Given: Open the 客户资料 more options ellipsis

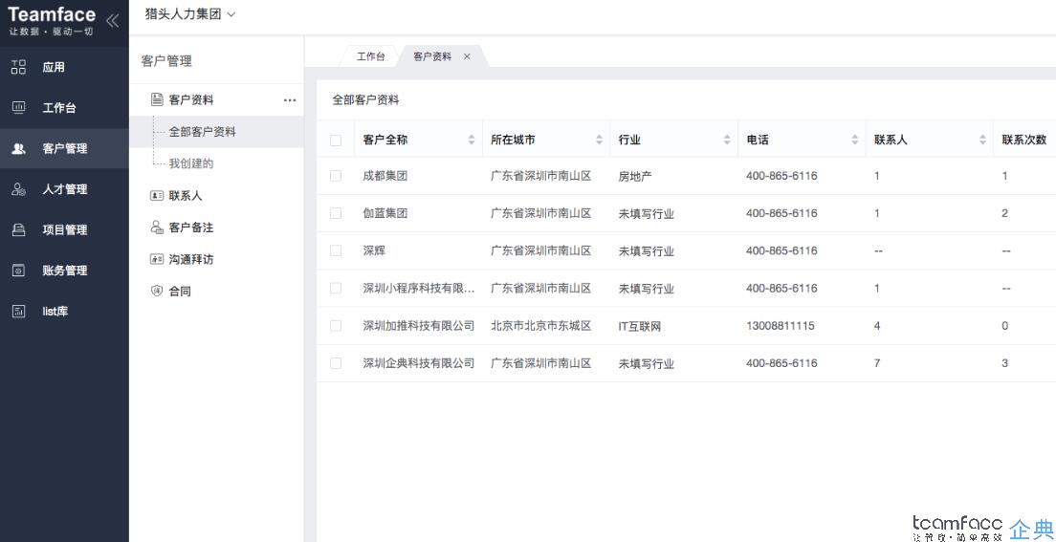Looking at the screenshot, I should [x=290, y=100].
